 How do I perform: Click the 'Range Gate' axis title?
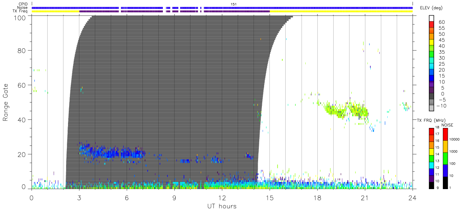point(6,102)
